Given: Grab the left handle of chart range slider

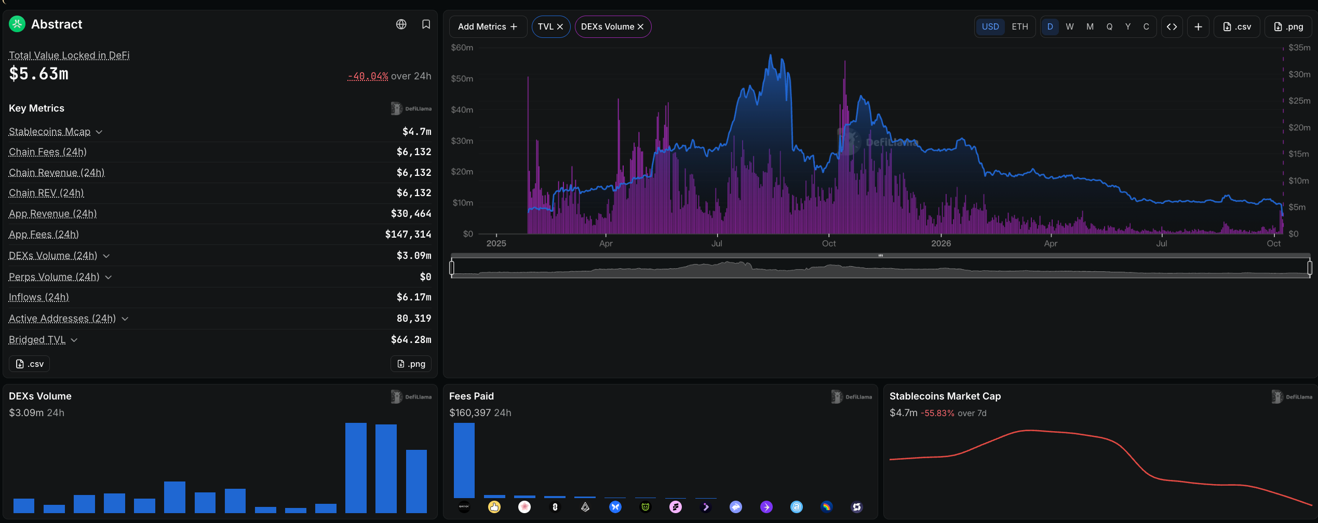Looking at the screenshot, I should tap(452, 268).
